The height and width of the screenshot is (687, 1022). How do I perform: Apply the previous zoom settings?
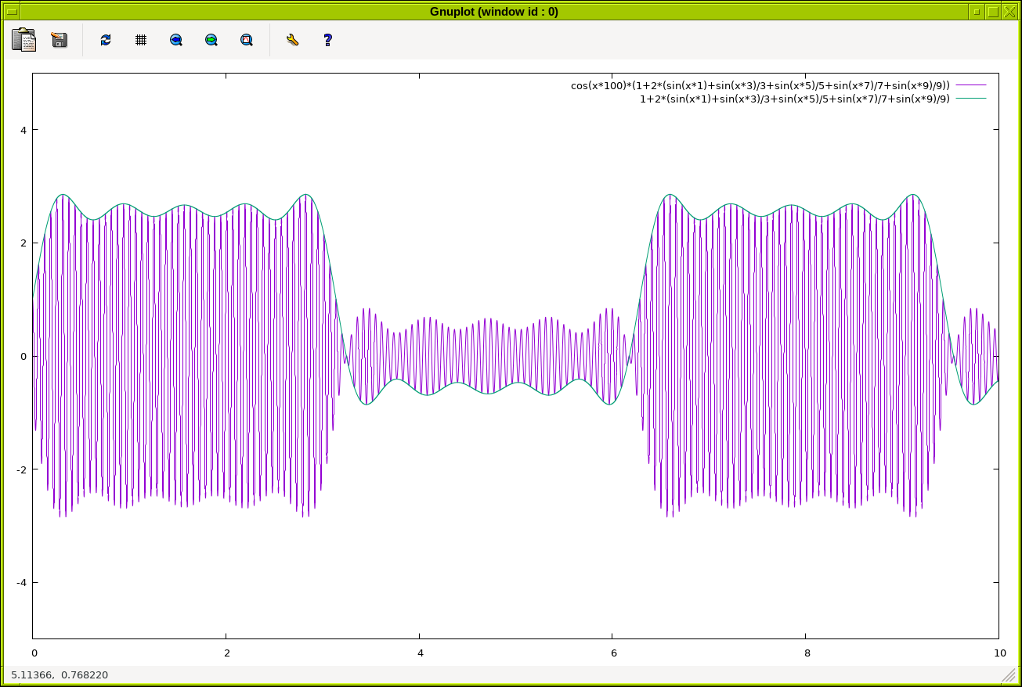(176, 40)
